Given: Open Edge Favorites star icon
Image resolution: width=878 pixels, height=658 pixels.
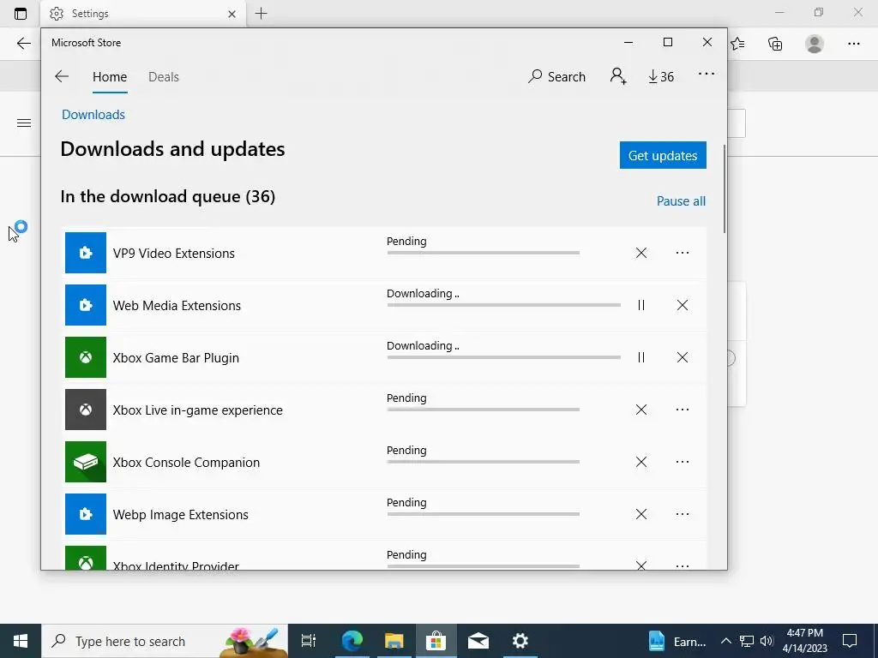Looking at the screenshot, I should point(737,44).
